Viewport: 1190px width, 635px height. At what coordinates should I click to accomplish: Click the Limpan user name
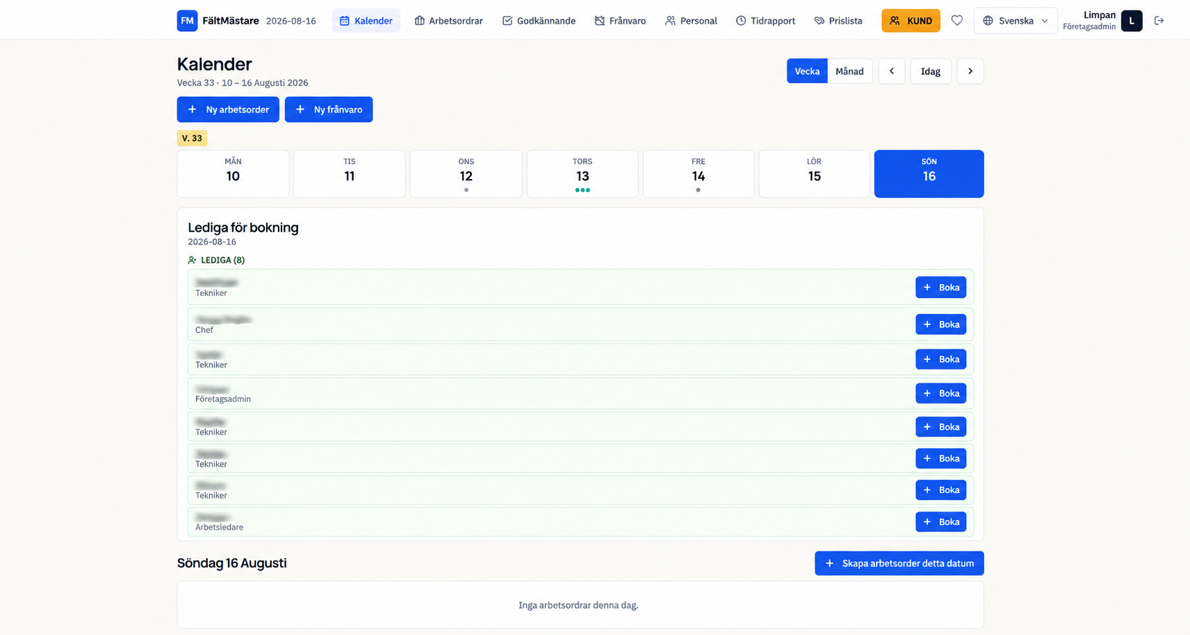[x=1099, y=15]
